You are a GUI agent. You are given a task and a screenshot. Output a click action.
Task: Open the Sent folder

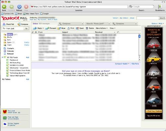9,40
